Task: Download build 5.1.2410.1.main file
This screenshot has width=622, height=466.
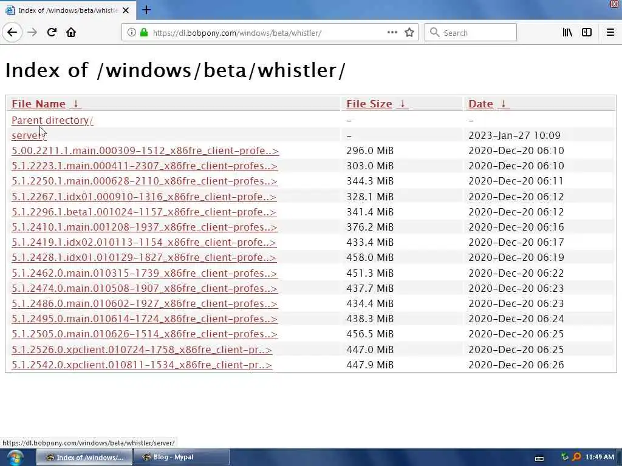Action: (145, 227)
